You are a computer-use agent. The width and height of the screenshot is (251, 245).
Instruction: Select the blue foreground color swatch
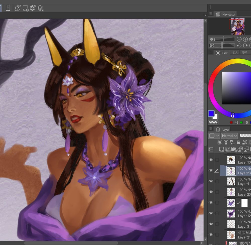pyautogui.click(x=211, y=113)
